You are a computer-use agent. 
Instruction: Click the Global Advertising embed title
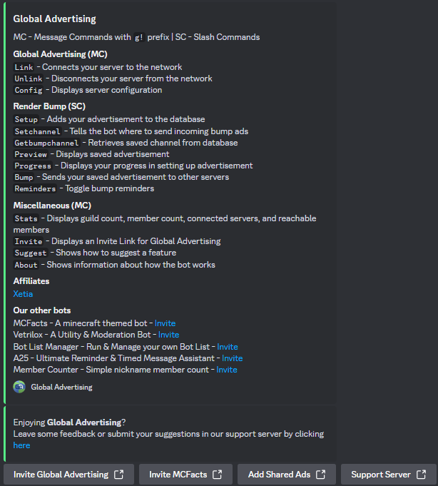(54, 19)
